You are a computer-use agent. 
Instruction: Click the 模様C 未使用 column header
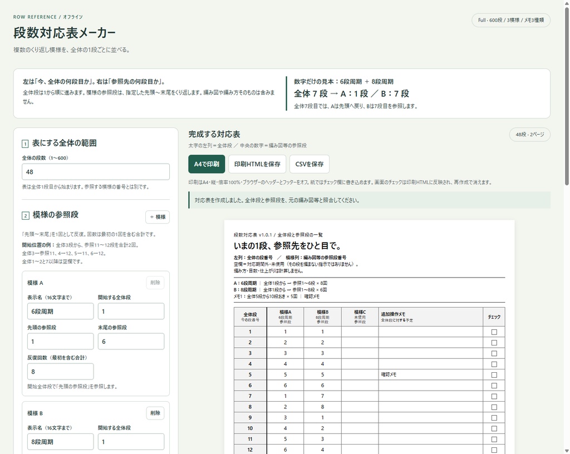tap(360, 317)
